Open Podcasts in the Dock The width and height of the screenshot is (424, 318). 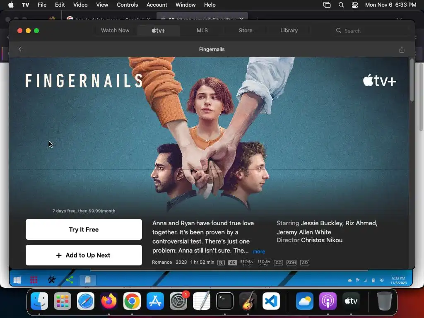(328, 301)
